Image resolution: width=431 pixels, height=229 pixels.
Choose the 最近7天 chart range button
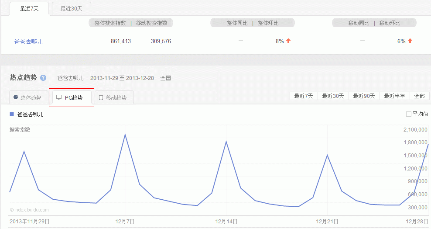[x=304, y=96]
